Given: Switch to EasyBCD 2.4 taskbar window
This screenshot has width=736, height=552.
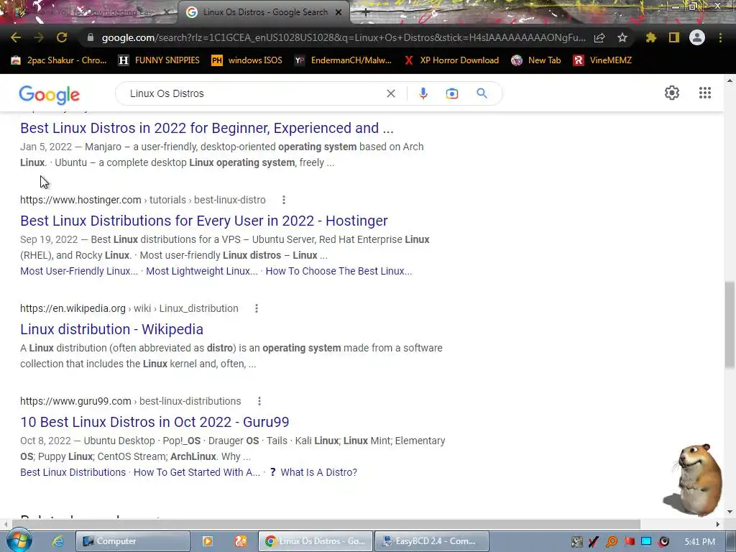Looking at the screenshot, I should tap(432, 541).
